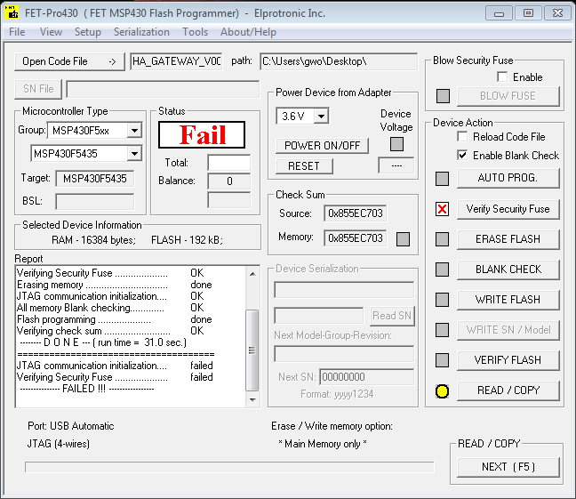Click the path field showing C:\Users\gwo\Desktop\
The height and width of the screenshot is (499, 576).
pyautogui.click(x=339, y=61)
